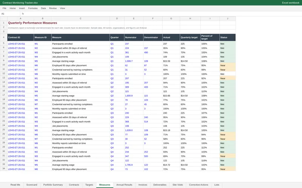302x188 pixels.
Task: Select the denominator cell '490'
Action: (153, 52)
